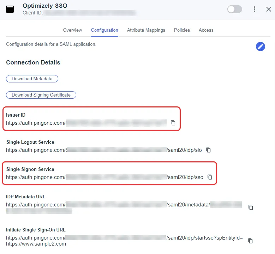Copy the Single Signon Service URL
This screenshot has width=275, height=254.
210,177
